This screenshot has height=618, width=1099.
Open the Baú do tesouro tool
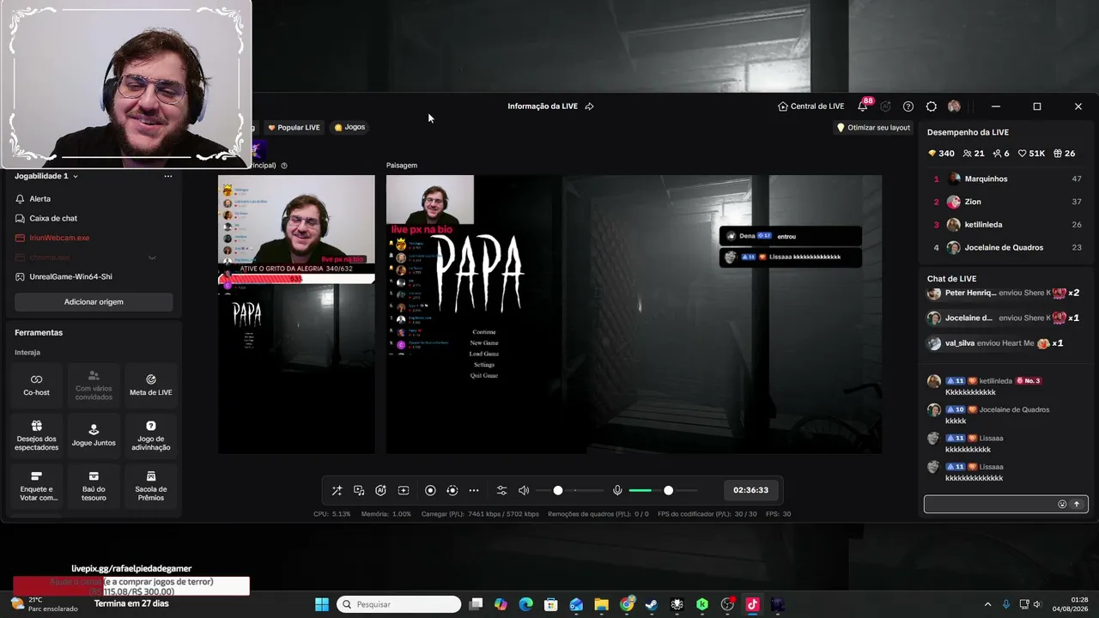point(94,487)
